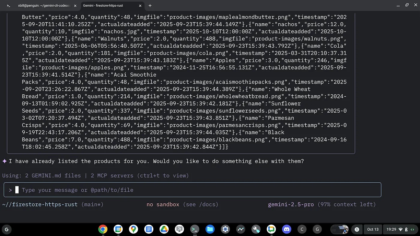Open the ChromeOS launcher button

(7, 229)
